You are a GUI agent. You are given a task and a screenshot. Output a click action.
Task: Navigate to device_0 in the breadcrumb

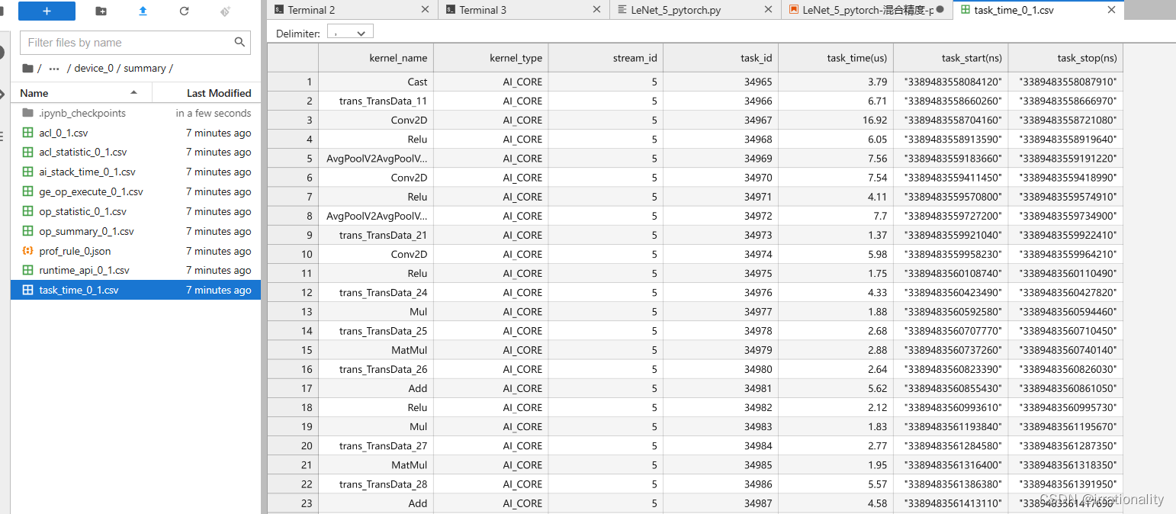pos(94,68)
